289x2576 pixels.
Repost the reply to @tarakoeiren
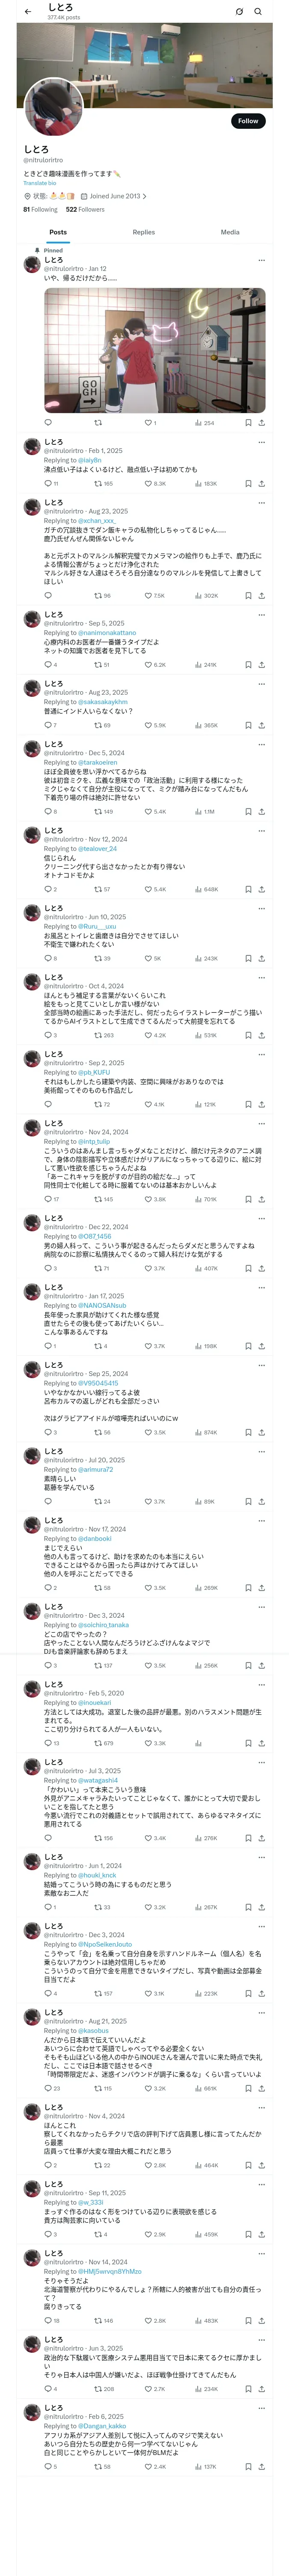click(x=98, y=811)
